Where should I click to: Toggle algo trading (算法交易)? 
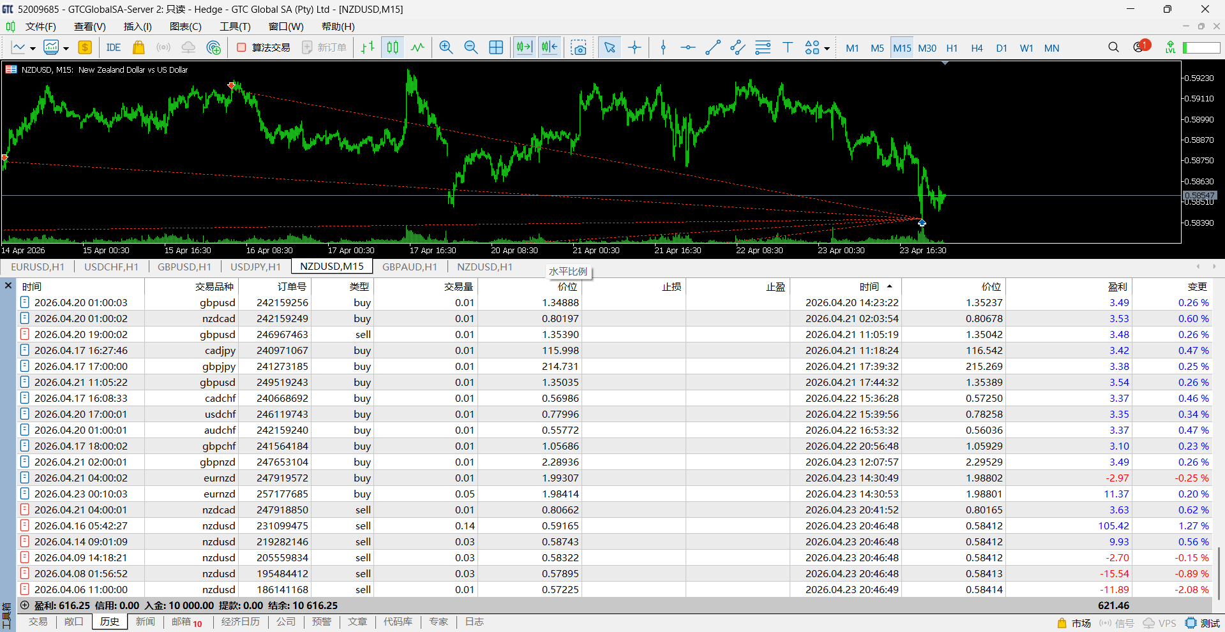coord(264,48)
